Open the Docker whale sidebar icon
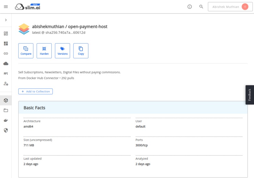The image size is (254, 178). pos(6,120)
